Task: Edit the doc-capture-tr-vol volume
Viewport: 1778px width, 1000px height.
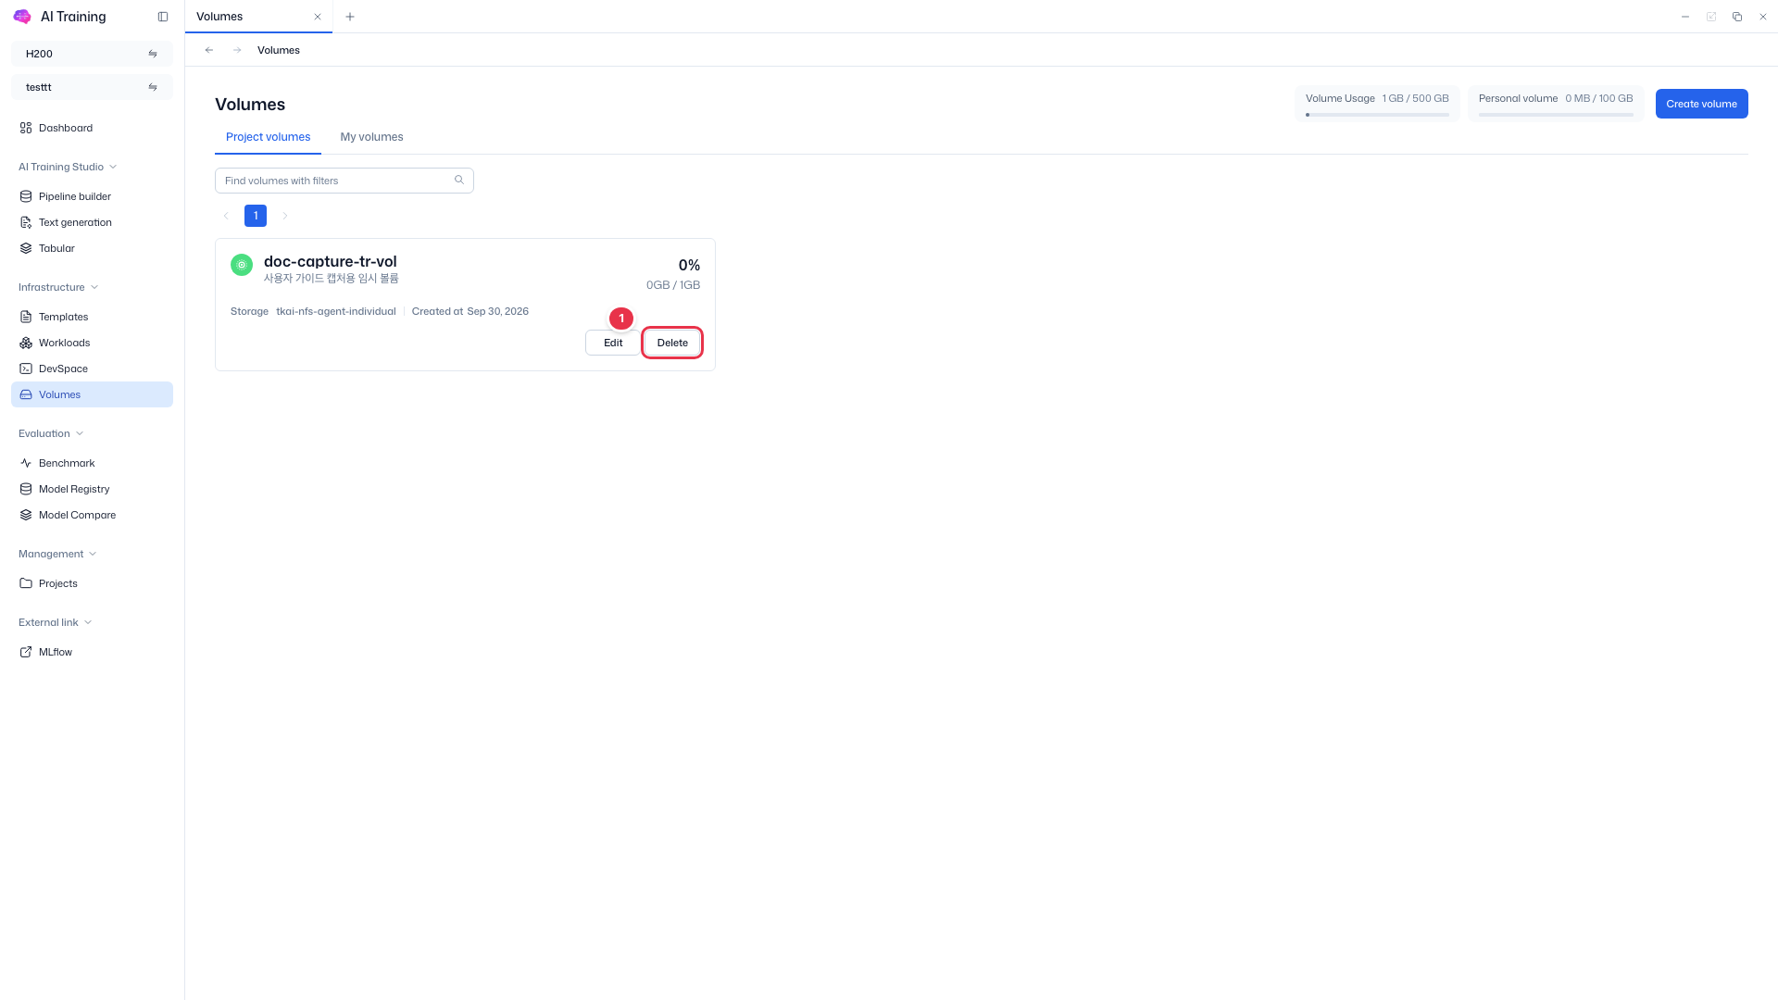Action: coord(613,343)
